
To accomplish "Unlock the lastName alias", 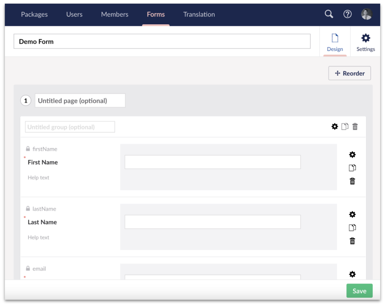I will 28,209.
